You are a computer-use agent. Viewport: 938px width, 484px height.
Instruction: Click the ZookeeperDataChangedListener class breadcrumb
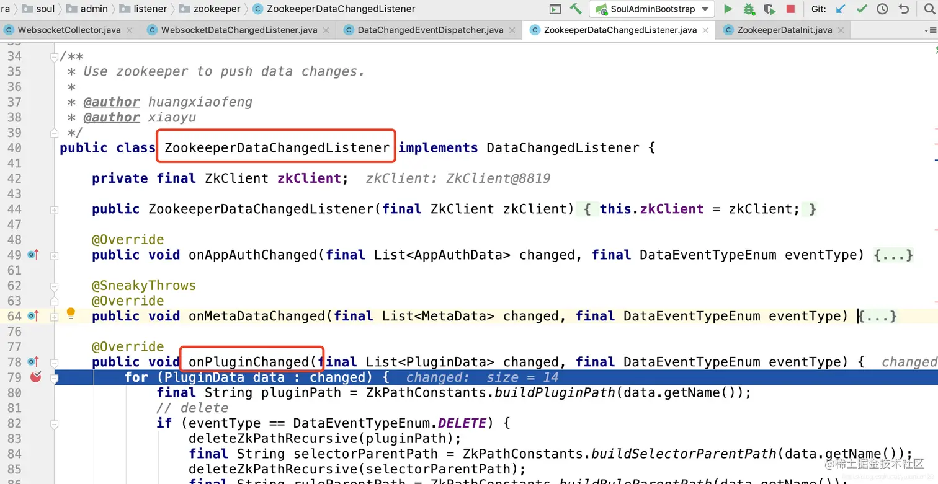click(334, 9)
